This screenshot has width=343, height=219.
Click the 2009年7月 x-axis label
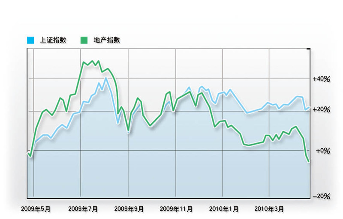[83, 209]
